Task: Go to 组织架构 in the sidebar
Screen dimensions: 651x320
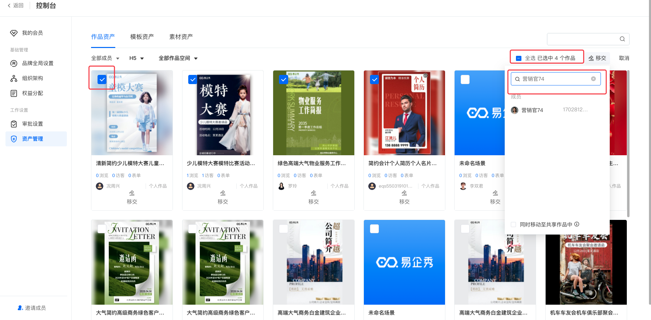Action: point(32,78)
